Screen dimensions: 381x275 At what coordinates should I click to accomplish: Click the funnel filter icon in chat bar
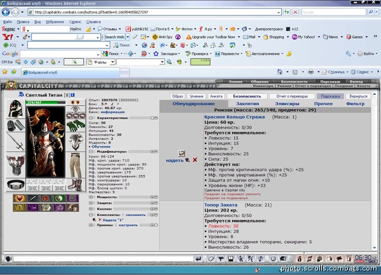[x=220, y=259]
